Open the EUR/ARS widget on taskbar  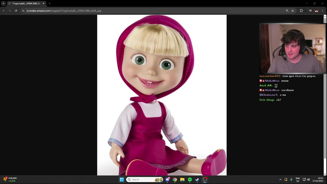[10, 179]
